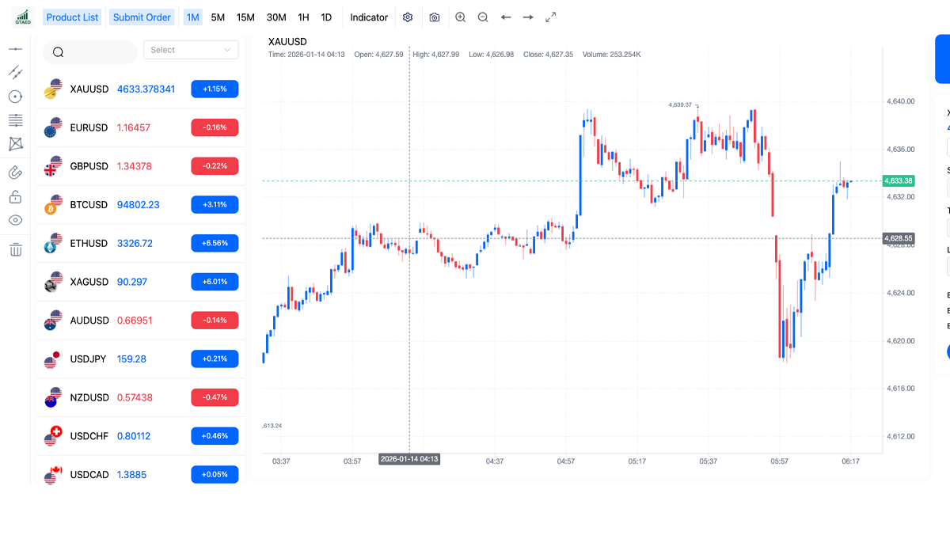Toggle magnet snap mode
The height and width of the screenshot is (554, 950).
(15, 171)
